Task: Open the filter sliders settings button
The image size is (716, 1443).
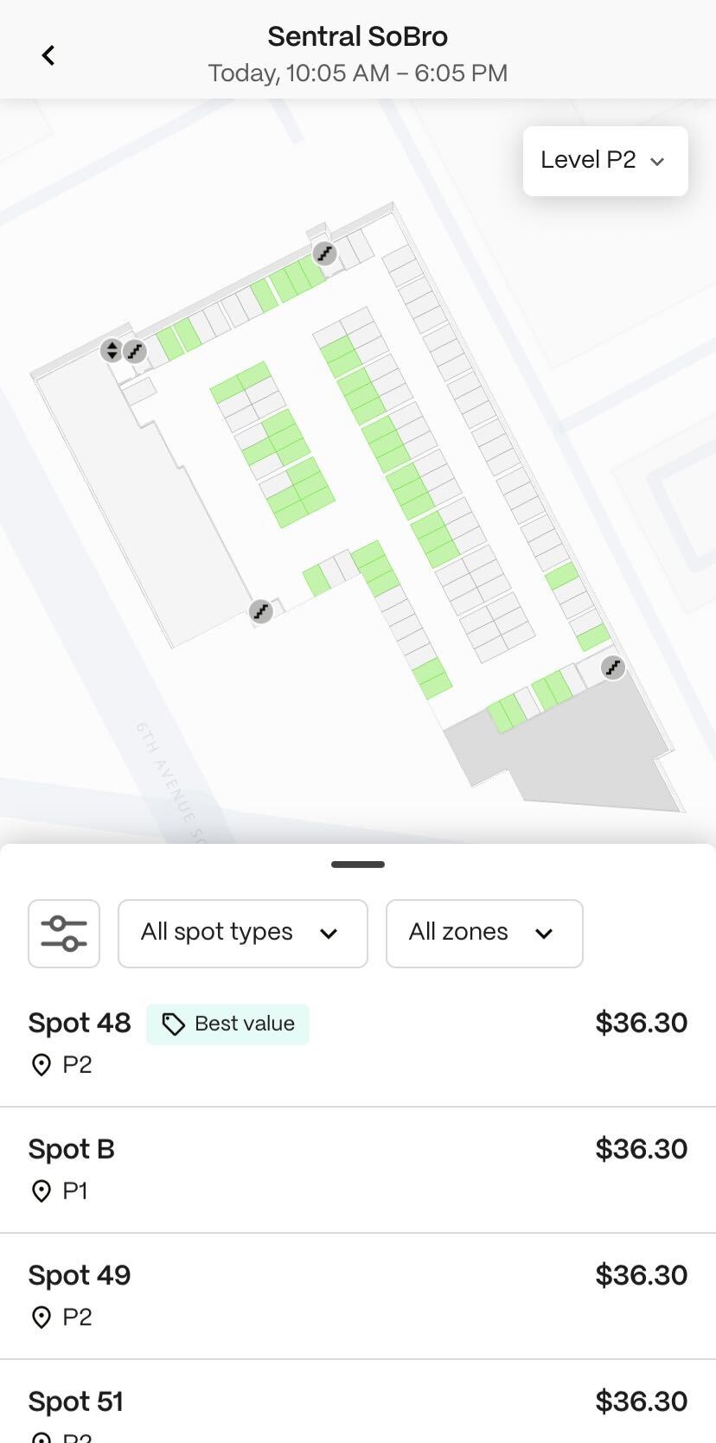Action: pyautogui.click(x=64, y=934)
